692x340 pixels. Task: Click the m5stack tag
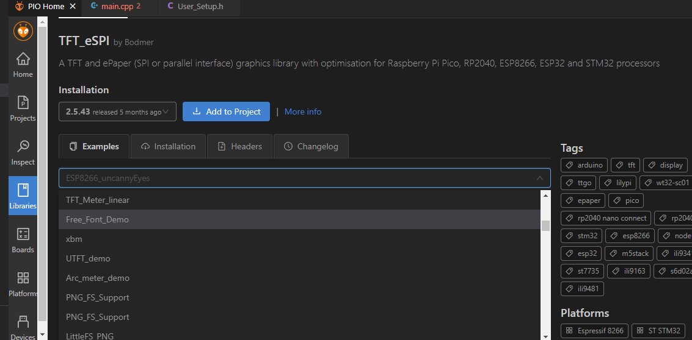coord(629,253)
